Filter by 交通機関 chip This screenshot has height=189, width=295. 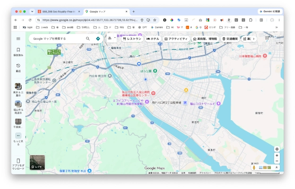pyautogui.click(x=230, y=39)
